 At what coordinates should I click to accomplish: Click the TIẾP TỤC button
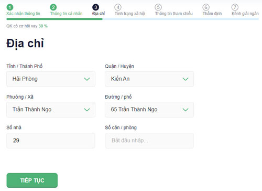click(x=32, y=181)
